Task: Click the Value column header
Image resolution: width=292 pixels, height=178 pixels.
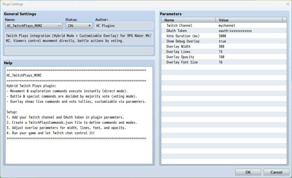Action: point(249,20)
